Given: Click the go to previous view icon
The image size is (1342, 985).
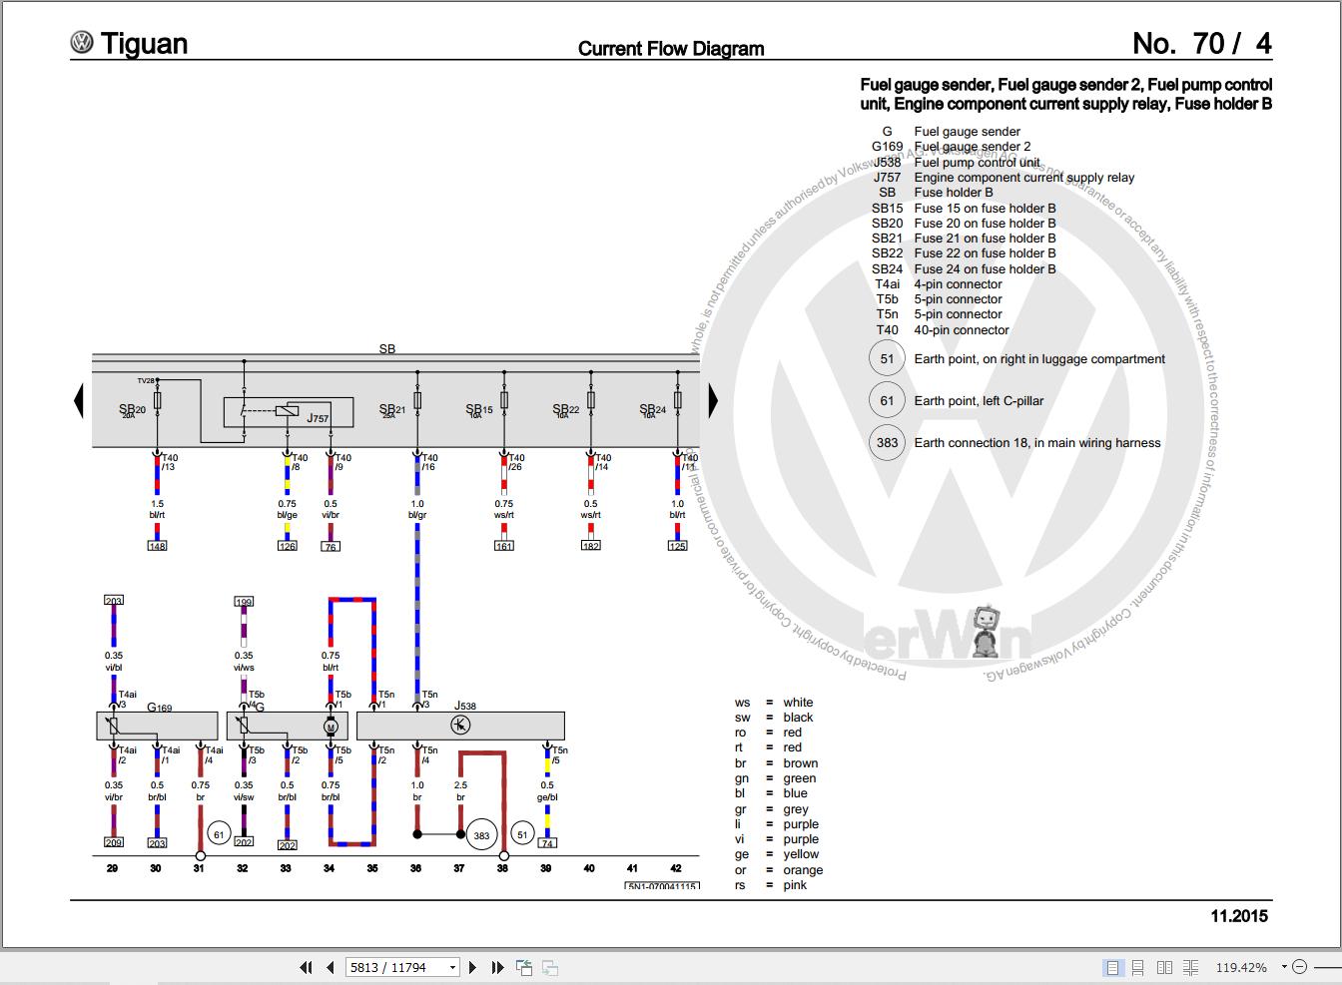Looking at the screenshot, I should coord(524,967).
